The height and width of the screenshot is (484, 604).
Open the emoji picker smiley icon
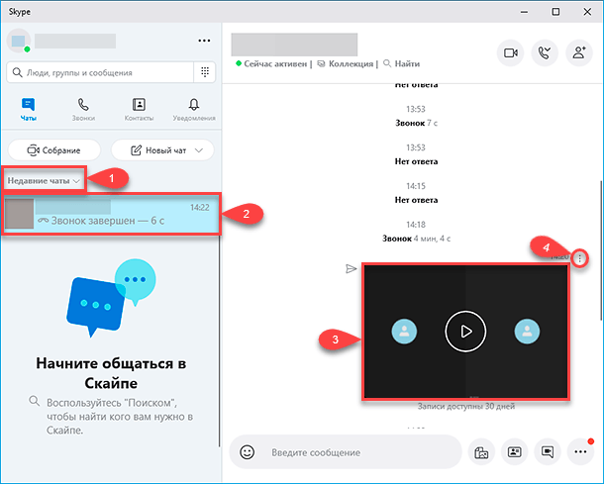[x=247, y=452]
